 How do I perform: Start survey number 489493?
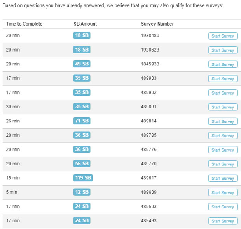tap(223, 221)
